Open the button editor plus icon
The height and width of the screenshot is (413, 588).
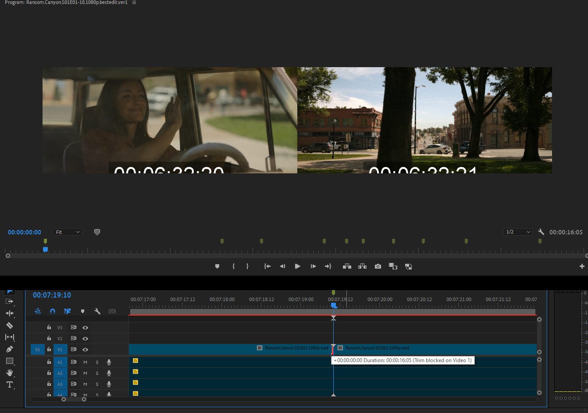582,266
